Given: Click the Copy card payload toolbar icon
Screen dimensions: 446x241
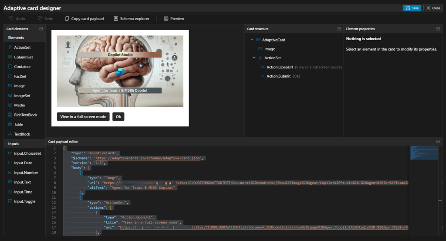Looking at the screenshot, I should 67,19.
